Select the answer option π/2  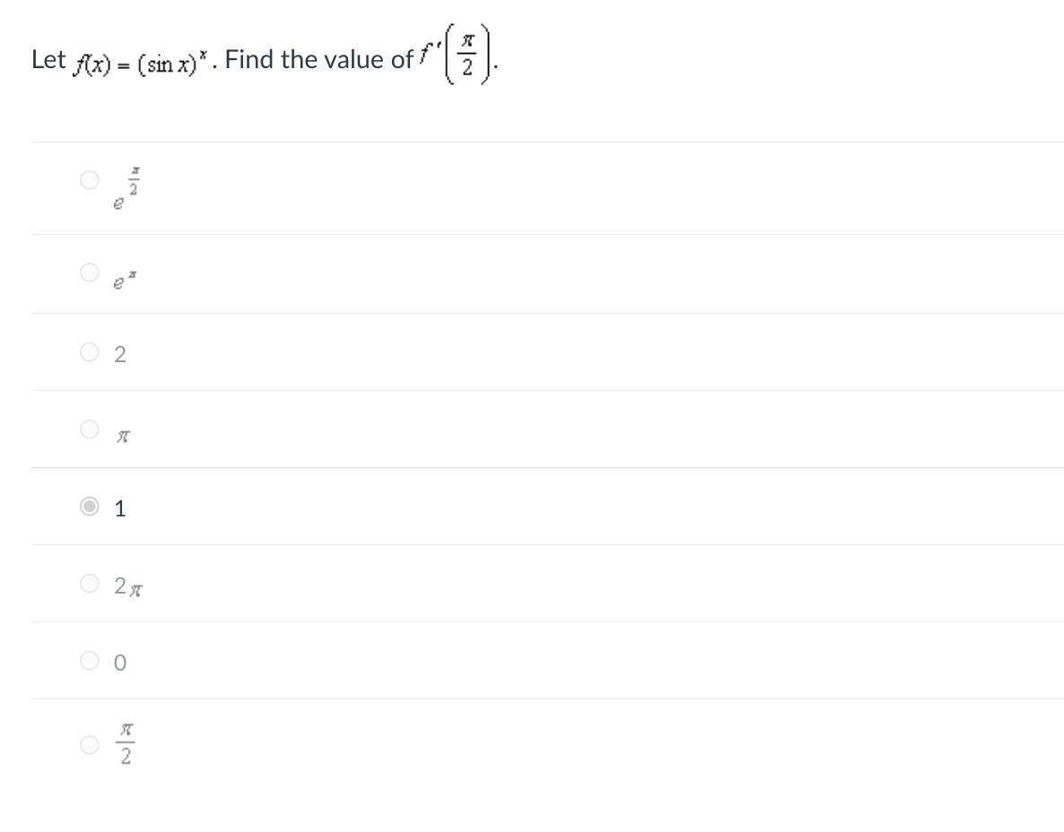point(90,743)
